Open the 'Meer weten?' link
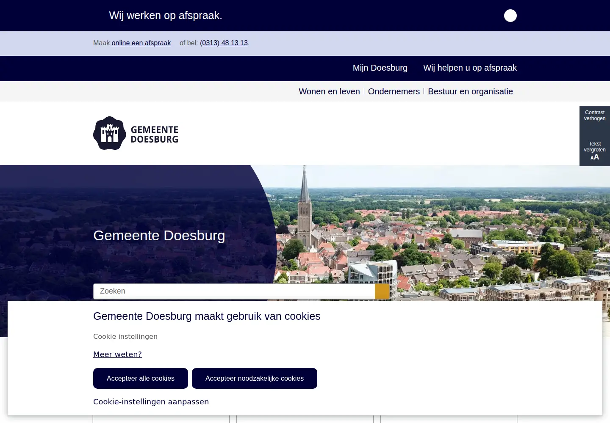Viewport: 610px width, 423px height. (117, 354)
